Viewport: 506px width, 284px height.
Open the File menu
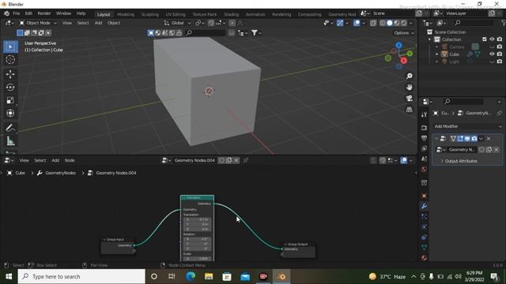coord(16,13)
